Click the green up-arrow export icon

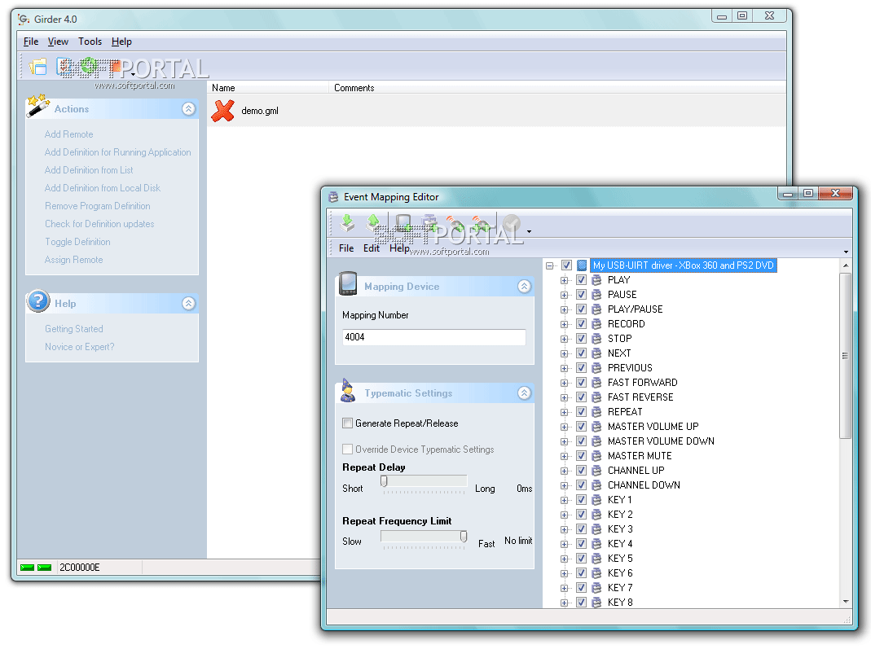373,223
